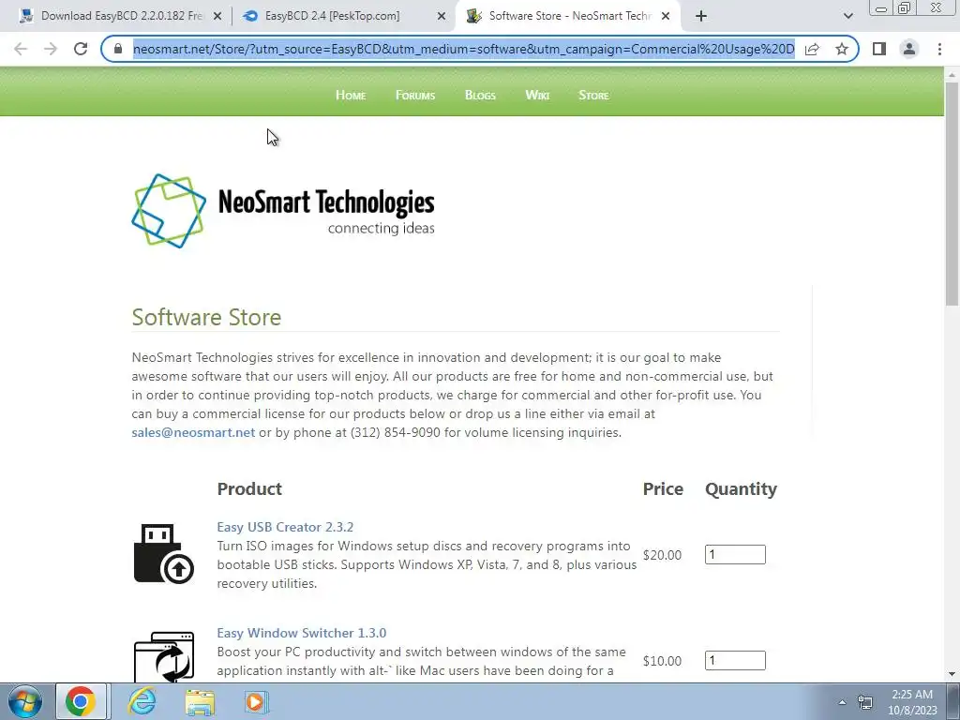Expand tab search chevron
Screen dimensions: 960x720
pos(847,16)
